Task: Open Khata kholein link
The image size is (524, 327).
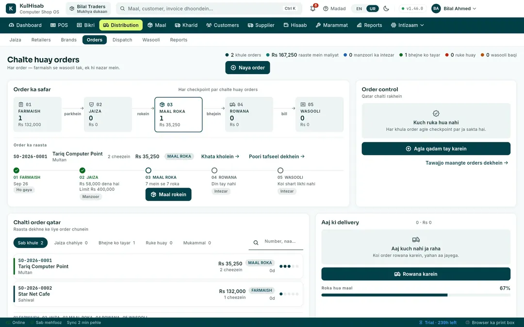Action: [220, 156]
